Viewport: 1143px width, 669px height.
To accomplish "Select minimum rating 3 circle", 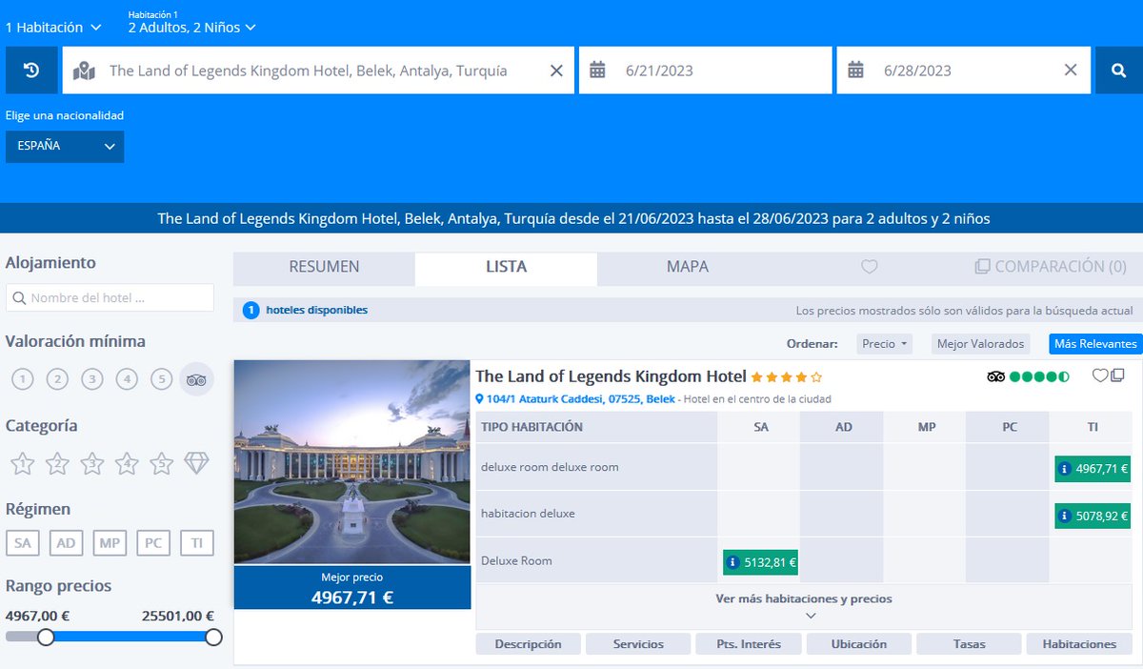I will coord(92,380).
